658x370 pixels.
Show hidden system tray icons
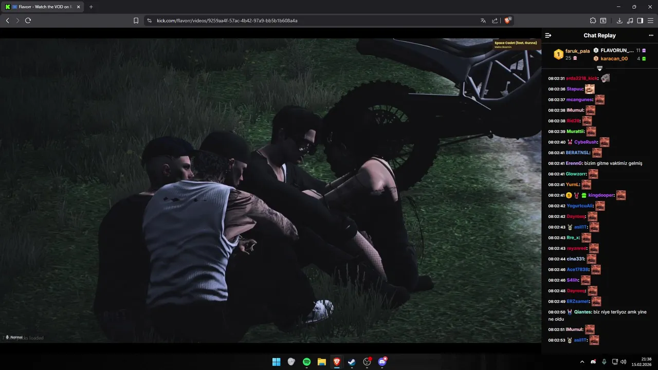point(582,362)
